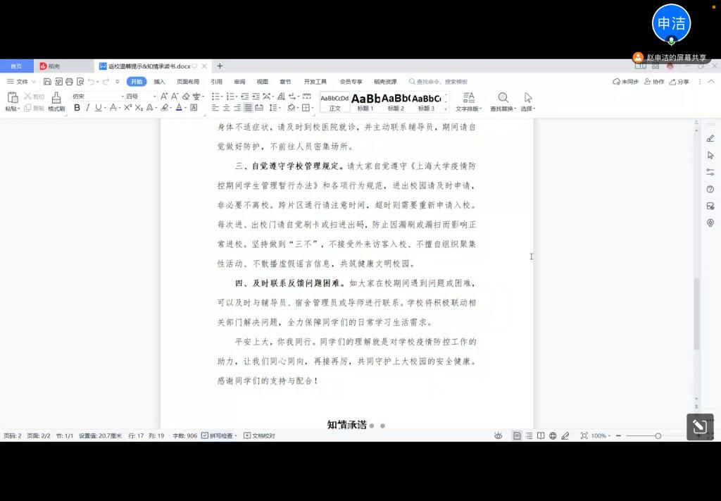Toggle spell check (拼写检查) in status bar

point(220,436)
